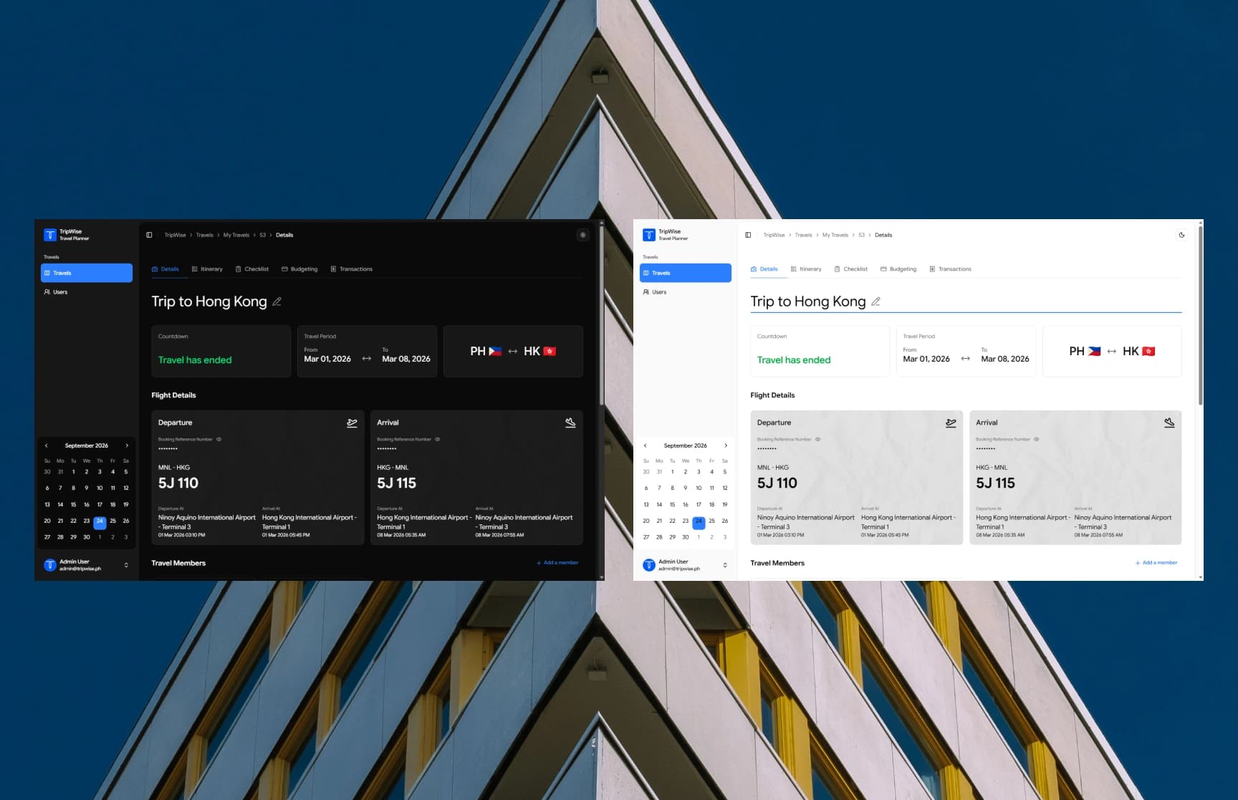The height and width of the screenshot is (800, 1238).
Task: Expand Admin User account menu in dark sidebar
Action: click(x=126, y=565)
